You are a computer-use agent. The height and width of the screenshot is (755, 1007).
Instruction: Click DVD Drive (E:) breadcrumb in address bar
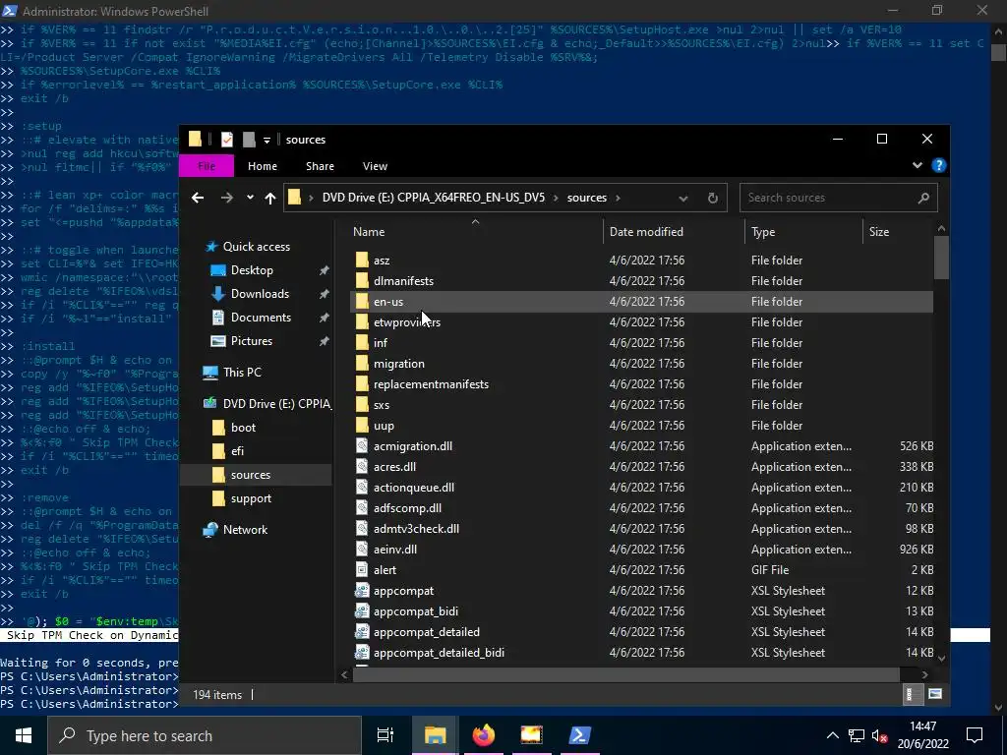tap(434, 198)
